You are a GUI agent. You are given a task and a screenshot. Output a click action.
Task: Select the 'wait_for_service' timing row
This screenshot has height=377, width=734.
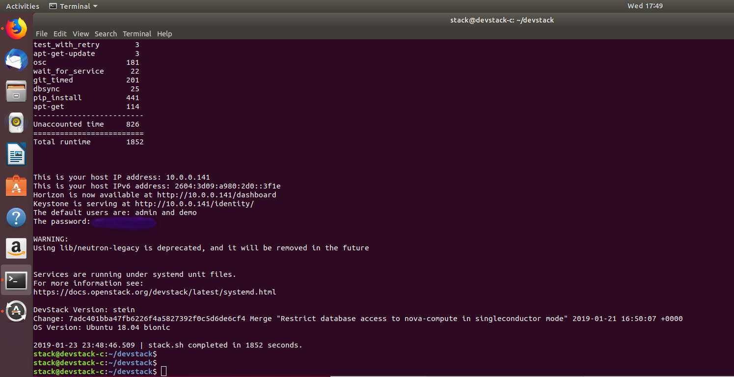(x=86, y=71)
